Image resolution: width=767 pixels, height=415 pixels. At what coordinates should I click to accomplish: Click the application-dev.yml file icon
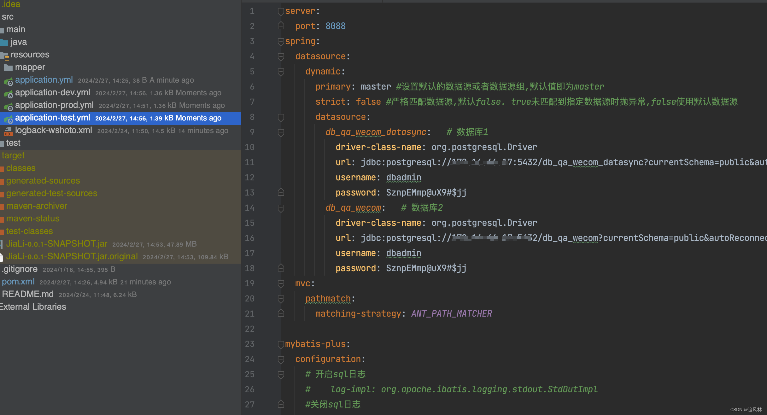[x=8, y=94]
